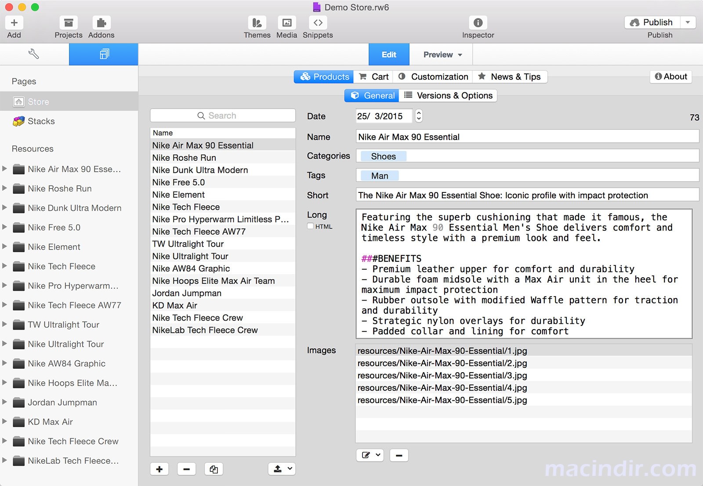Click the Man tag token

380,176
